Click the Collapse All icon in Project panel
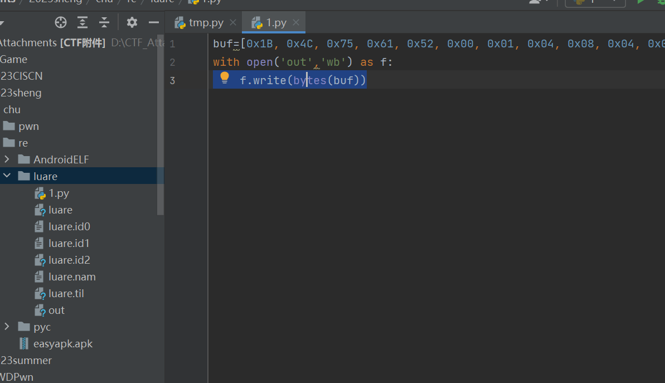This screenshot has width=665, height=383. [104, 22]
